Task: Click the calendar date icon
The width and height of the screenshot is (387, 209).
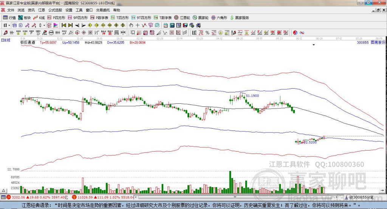Action: coord(166,25)
